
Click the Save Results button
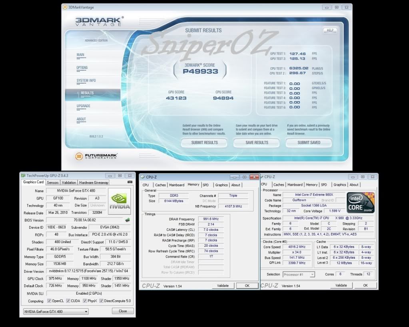[257, 142]
